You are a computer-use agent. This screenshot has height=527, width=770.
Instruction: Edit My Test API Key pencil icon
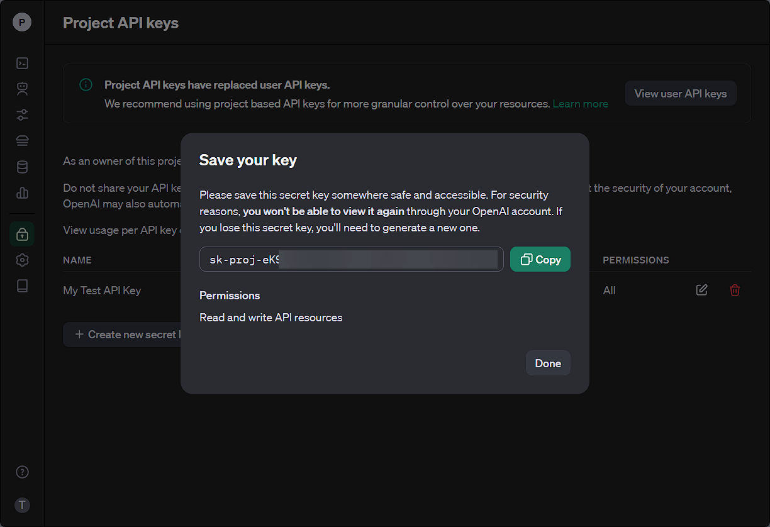[x=701, y=290]
